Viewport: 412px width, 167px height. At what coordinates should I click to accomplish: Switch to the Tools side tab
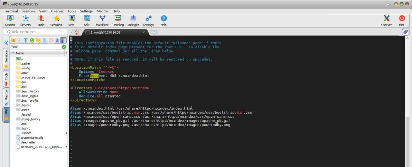click(x=6, y=79)
